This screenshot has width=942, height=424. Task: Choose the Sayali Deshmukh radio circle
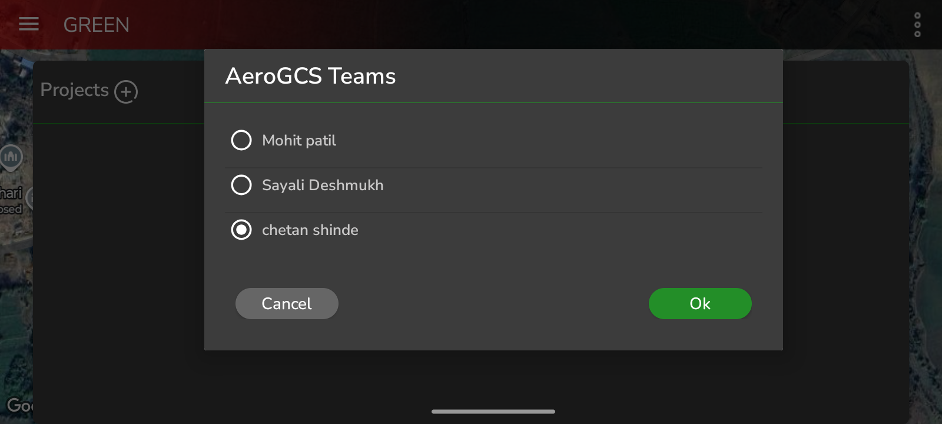(x=241, y=185)
